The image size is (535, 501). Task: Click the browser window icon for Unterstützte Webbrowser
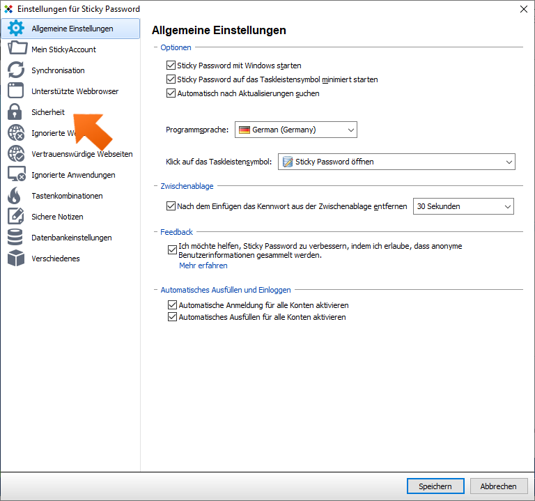pos(16,91)
